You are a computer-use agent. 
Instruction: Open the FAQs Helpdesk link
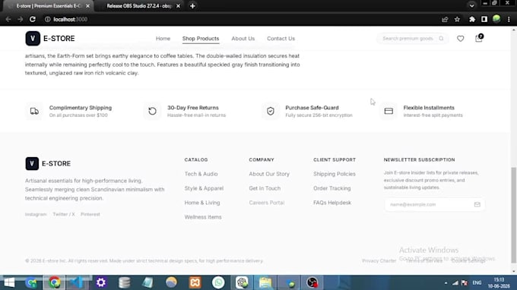pos(332,203)
